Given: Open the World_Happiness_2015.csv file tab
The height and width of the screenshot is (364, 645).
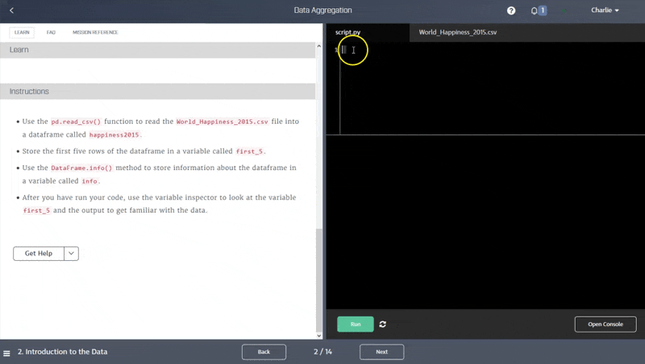Looking at the screenshot, I should 457,32.
